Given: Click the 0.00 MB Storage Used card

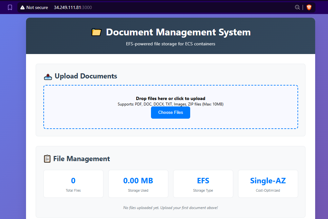Looking at the screenshot, I should [138, 184].
